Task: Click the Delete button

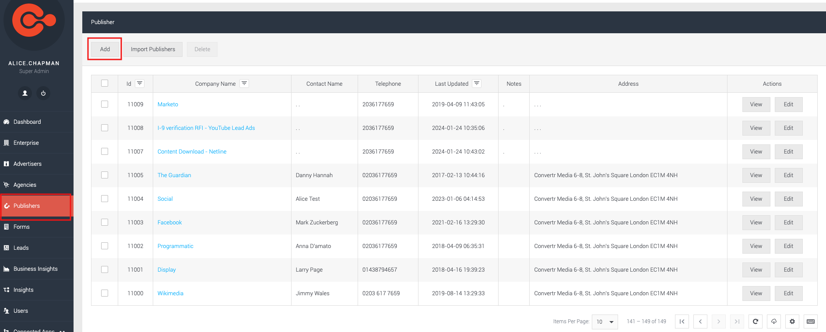Action: point(202,49)
